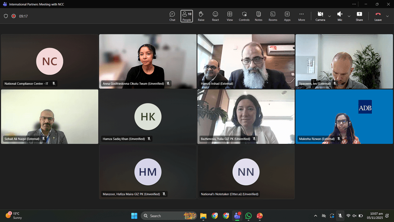The image size is (394, 222).
Task: Leave the meeting
Action: [x=378, y=16]
